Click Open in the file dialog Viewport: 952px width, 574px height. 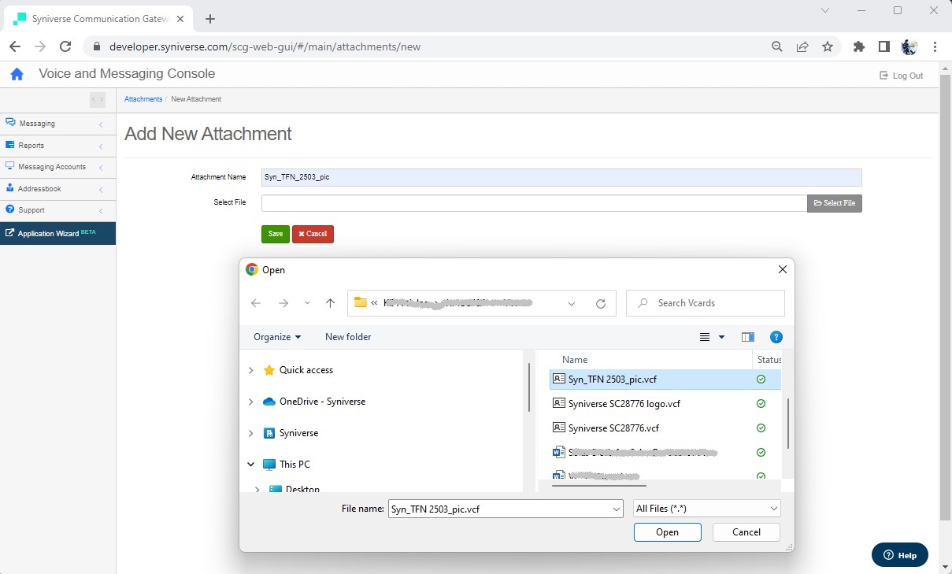tap(667, 532)
